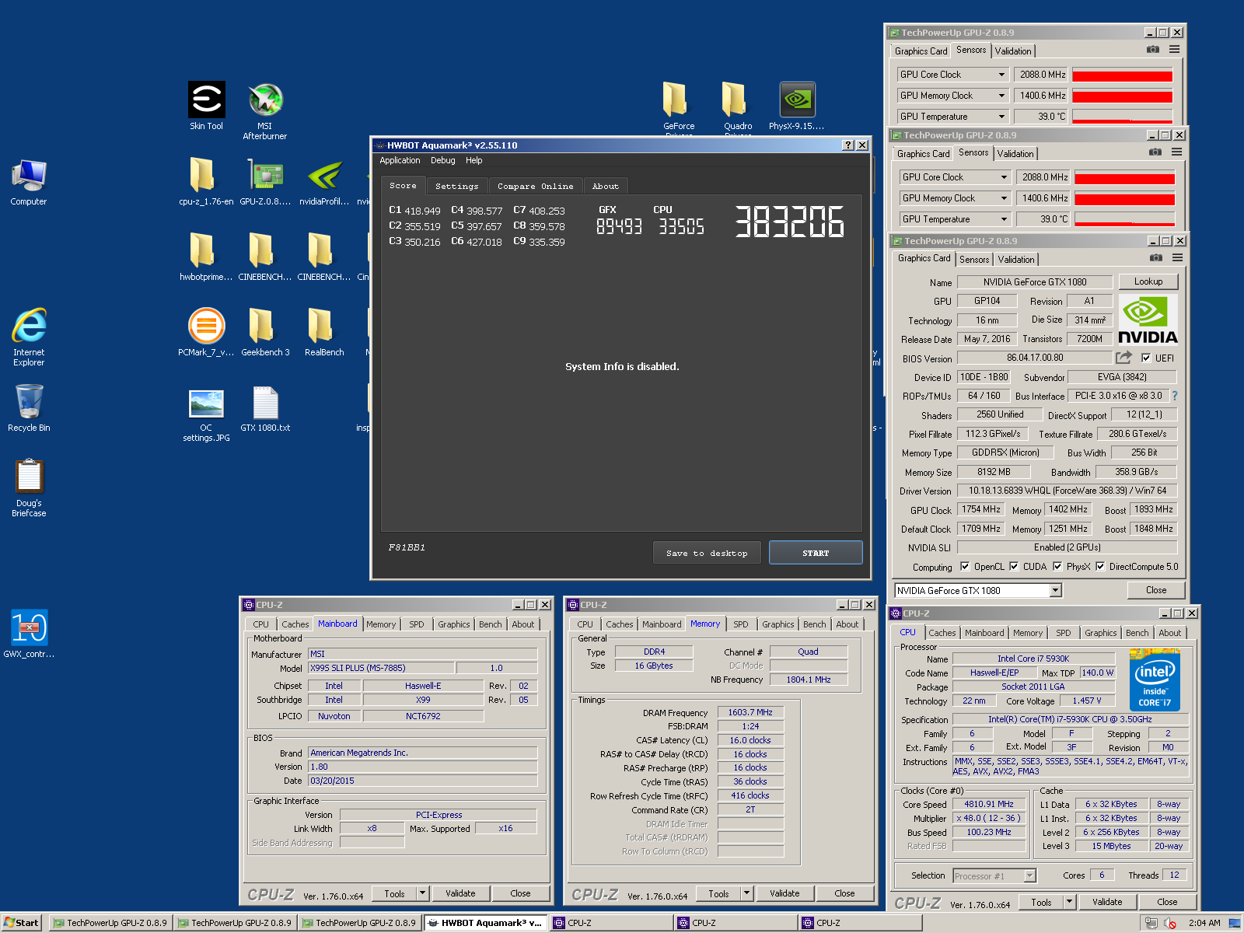Open GPU Memory Clock dropdown in second GPU-Z window
Viewport: 1244px width, 933px height.
pyautogui.click(x=1005, y=198)
